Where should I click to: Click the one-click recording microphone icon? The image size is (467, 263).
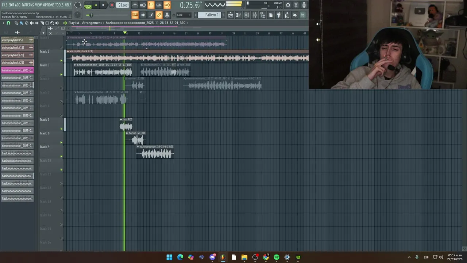(x=304, y=5)
